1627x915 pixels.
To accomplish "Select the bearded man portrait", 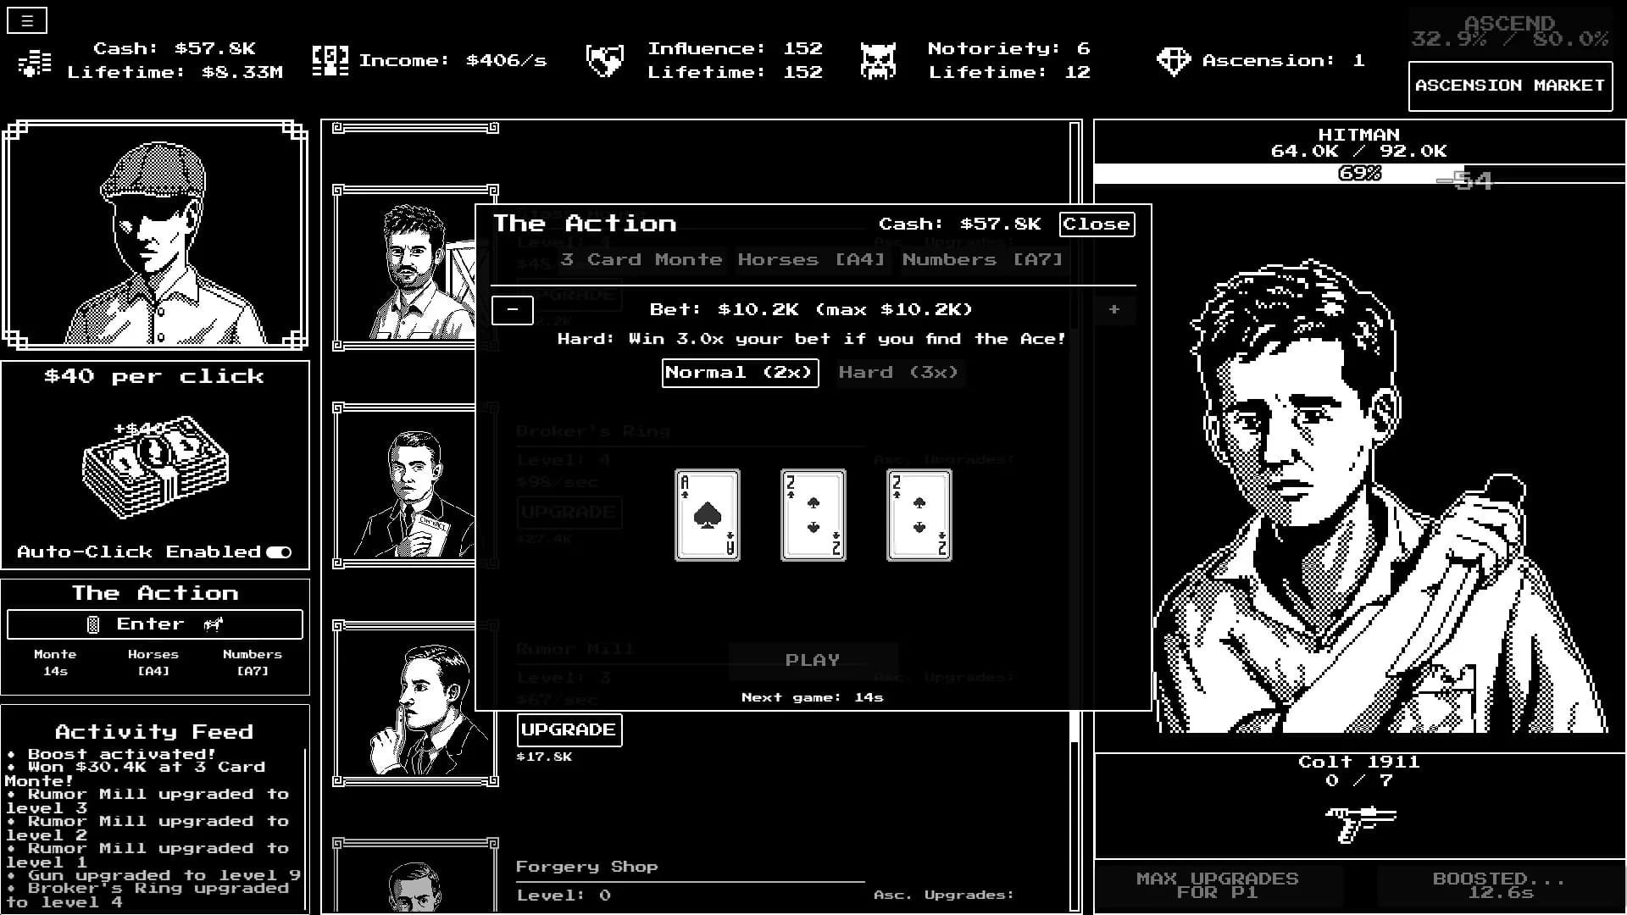I will click(405, 267).
